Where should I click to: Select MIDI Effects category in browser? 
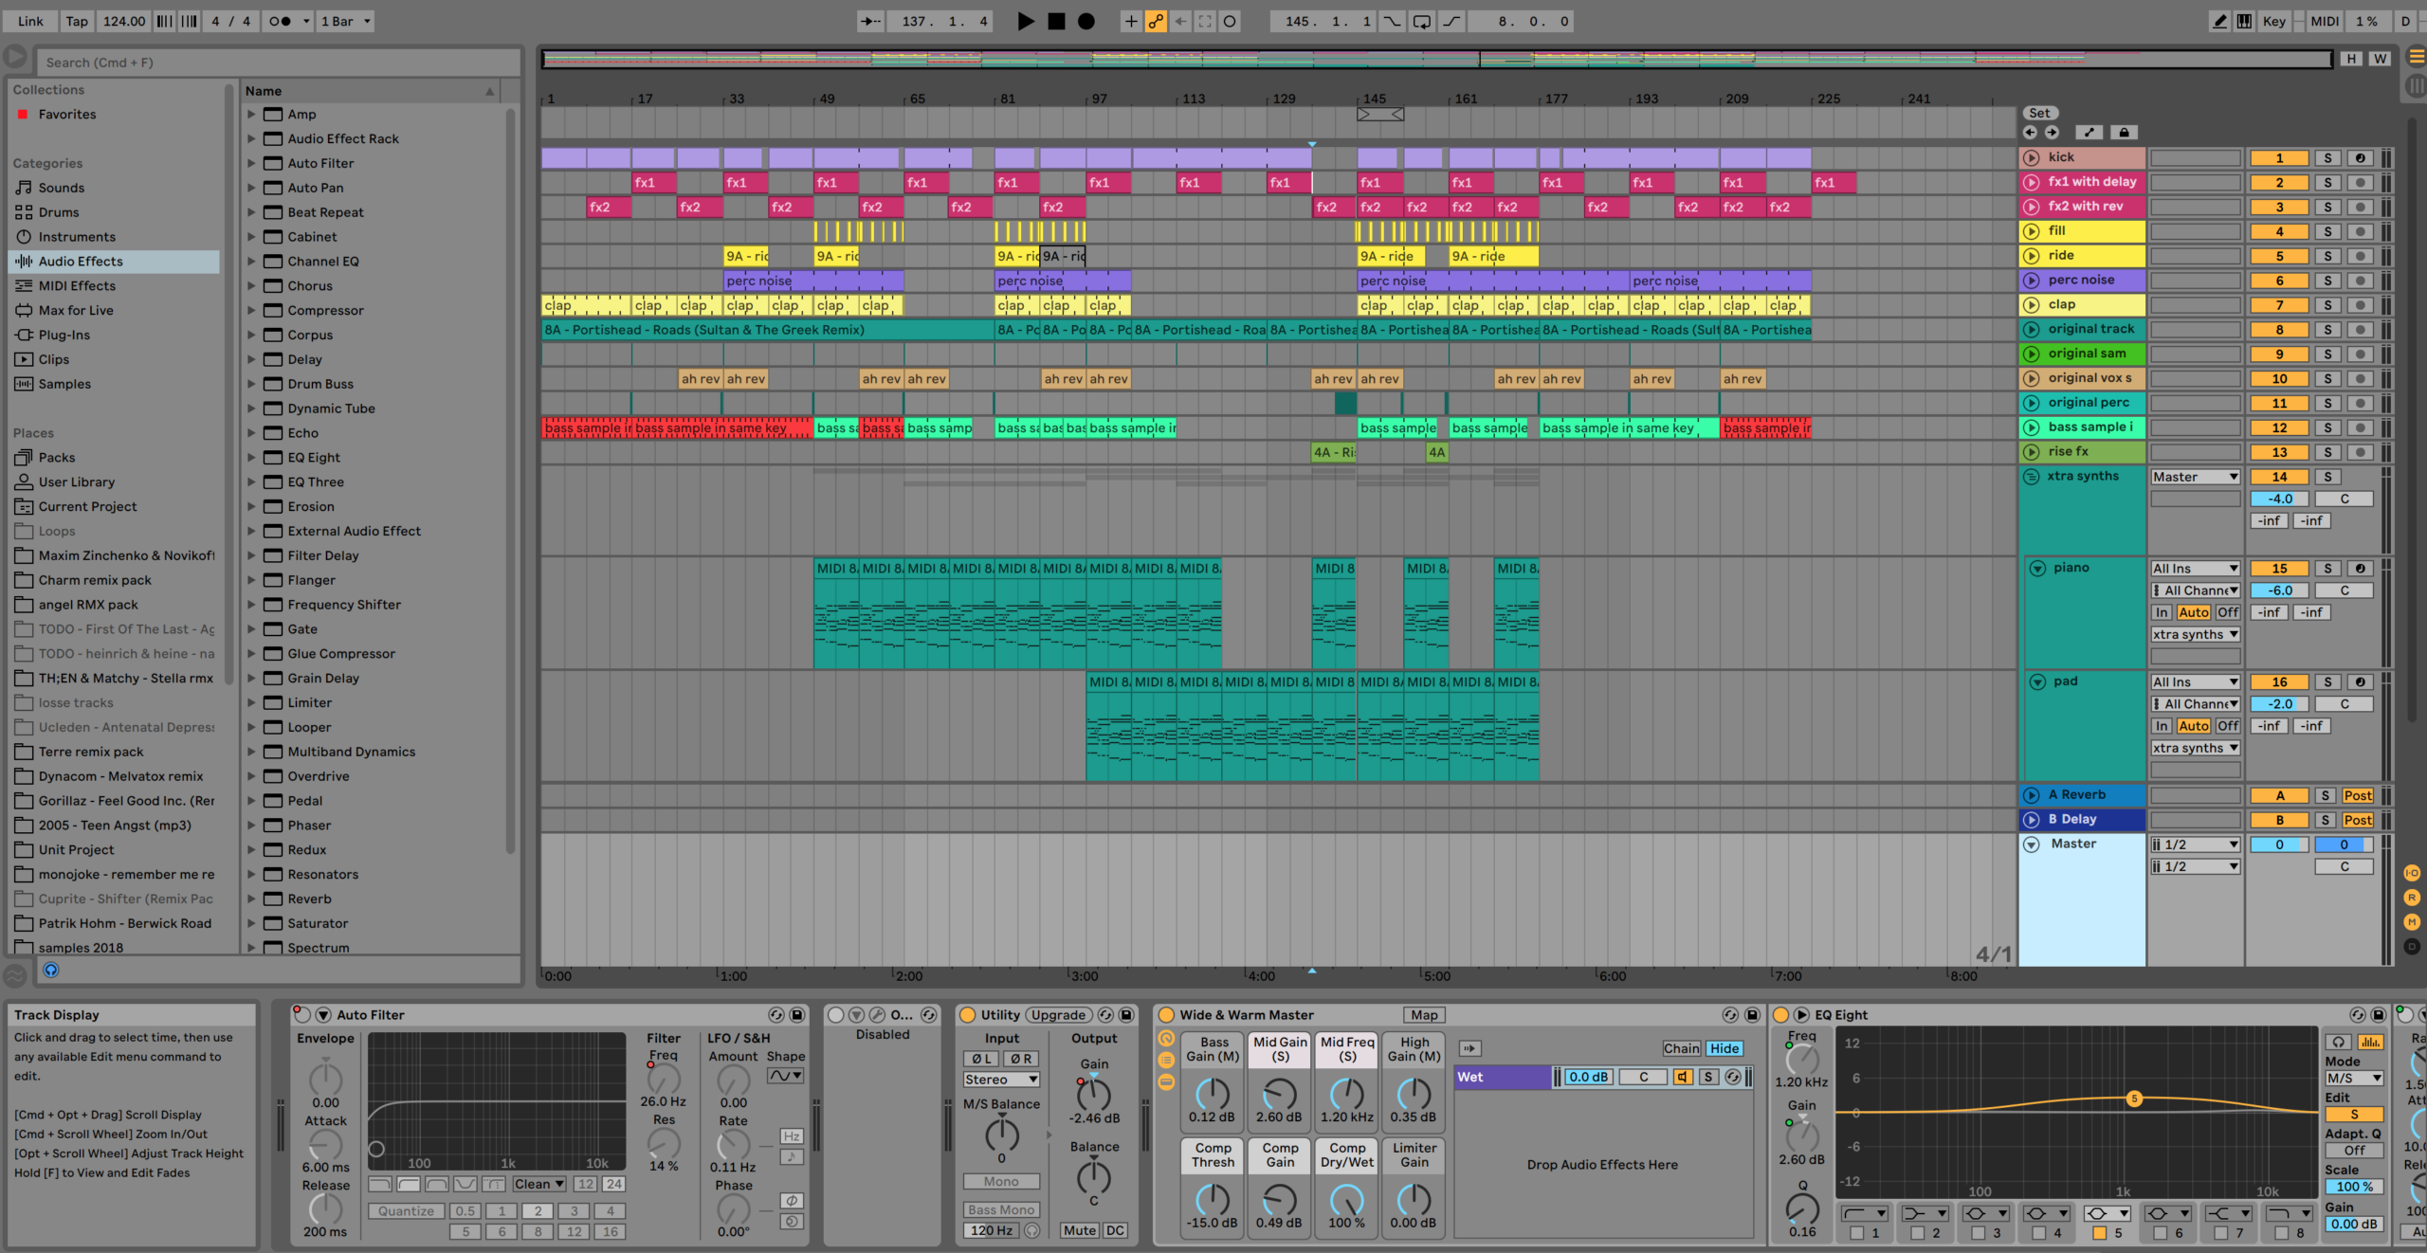click(77, 286)
